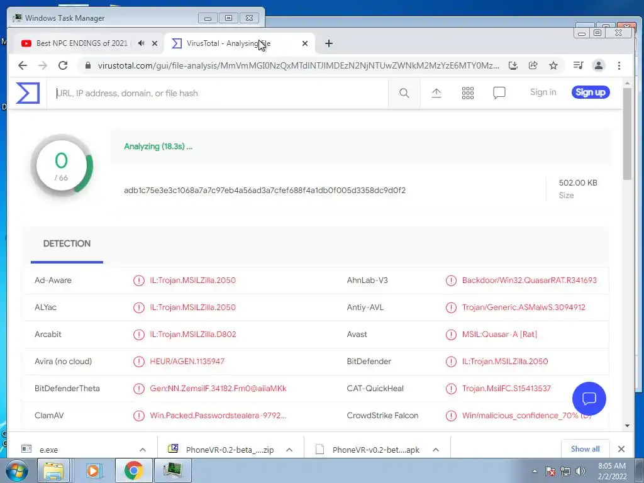
Task: Click Avast detection warning icon
Action: pos(451,335)
